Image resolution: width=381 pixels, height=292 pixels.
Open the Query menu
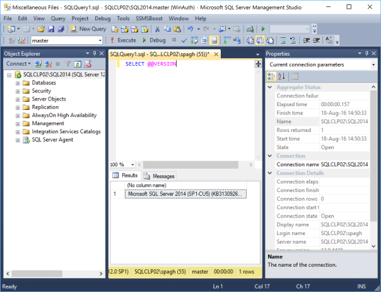[58, 19]
